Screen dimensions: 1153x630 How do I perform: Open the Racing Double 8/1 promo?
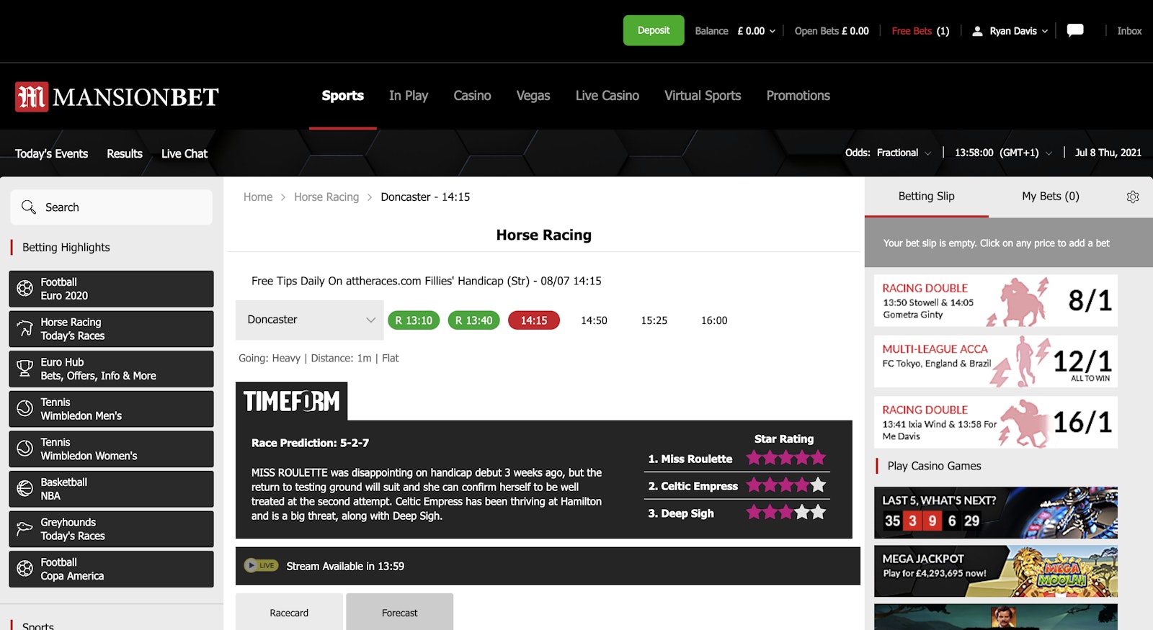pyautogui.click(x=995, y=301)
